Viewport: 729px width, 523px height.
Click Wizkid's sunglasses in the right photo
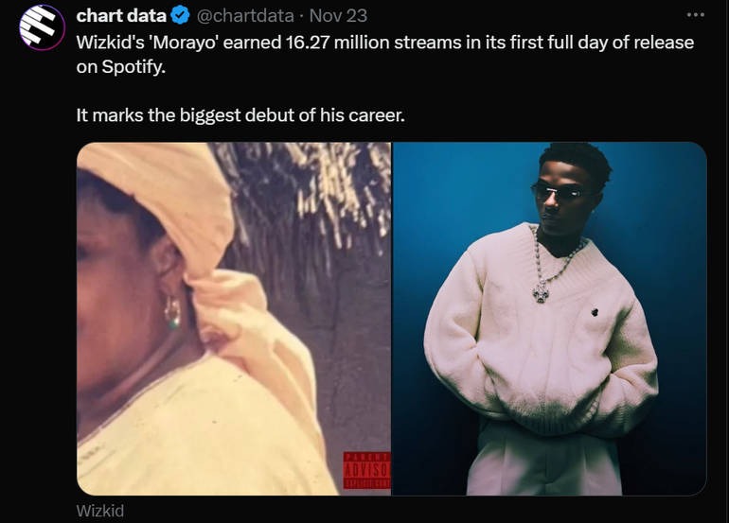(x=560, y=192)
